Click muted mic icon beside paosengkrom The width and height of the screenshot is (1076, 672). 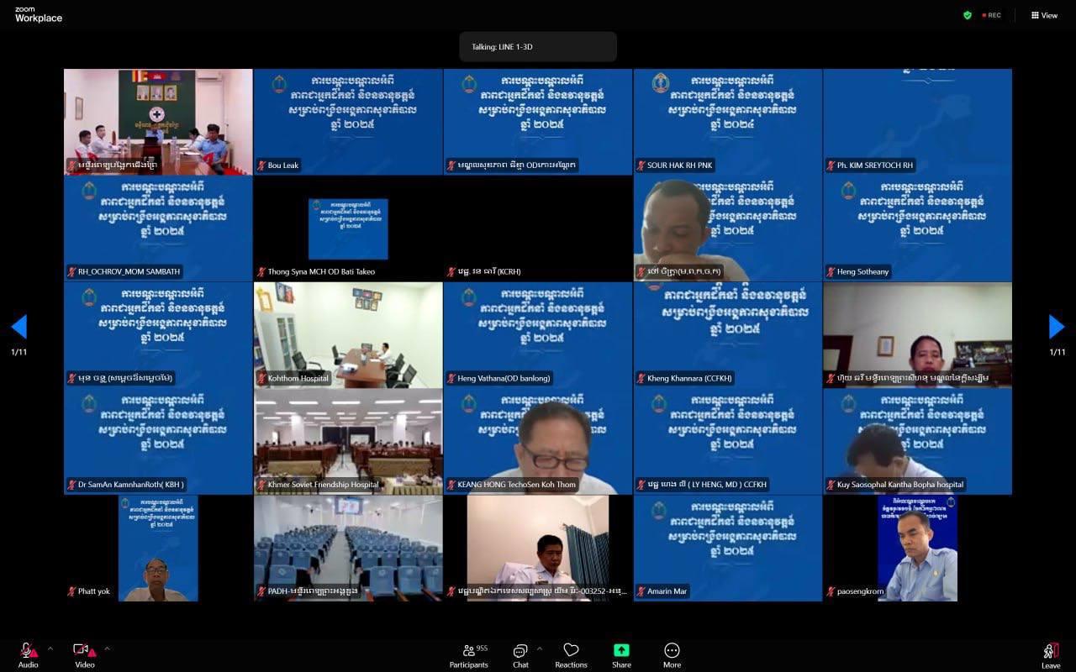click(x=831, y=591)
